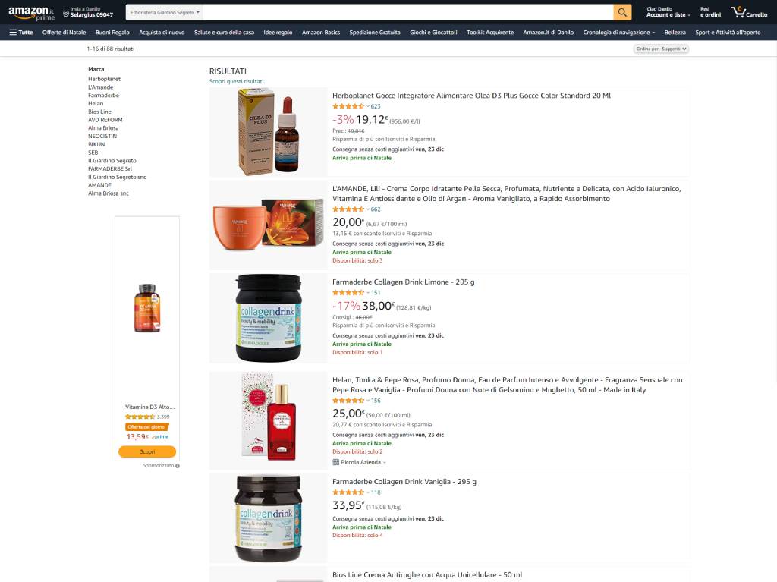Screen dimensions: 777x582
Task: Expand Cronologia di navigazione menu
Action: 619,32
